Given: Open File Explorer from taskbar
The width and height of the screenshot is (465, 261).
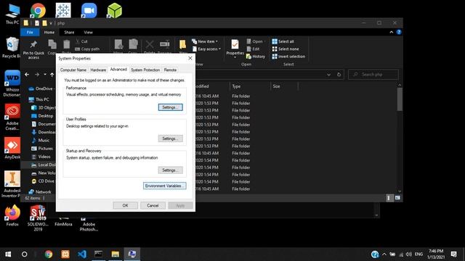Looking at the screenshot, I should [115, 254].
